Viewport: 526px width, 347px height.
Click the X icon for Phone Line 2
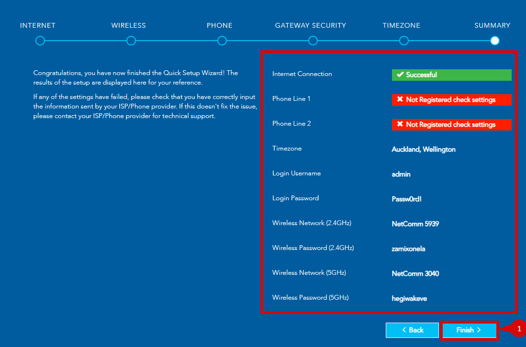pos(400,124)
